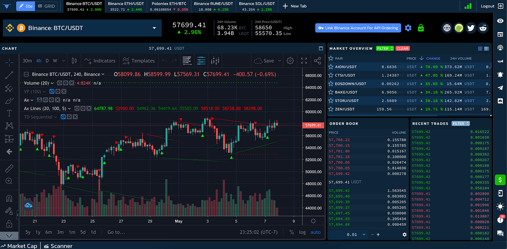507x249 pixels.
Task: Open the BAKE/USDT market row
Action: click(409, 92)
